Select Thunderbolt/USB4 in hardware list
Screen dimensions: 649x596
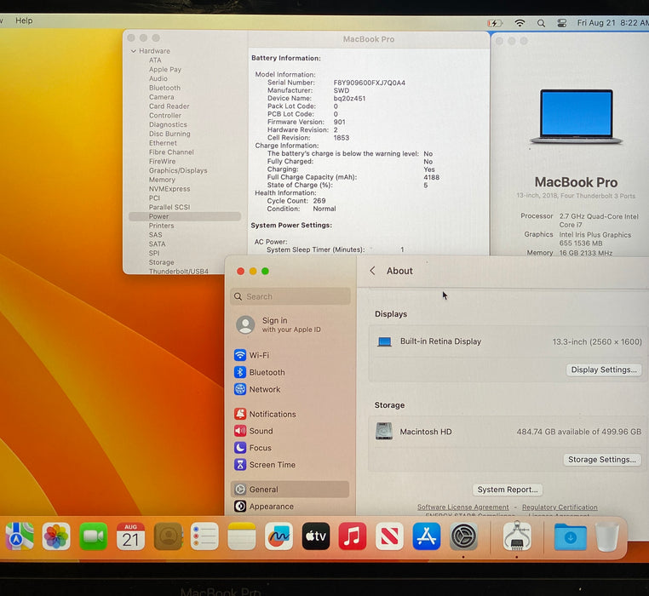(x=178, y=272)
